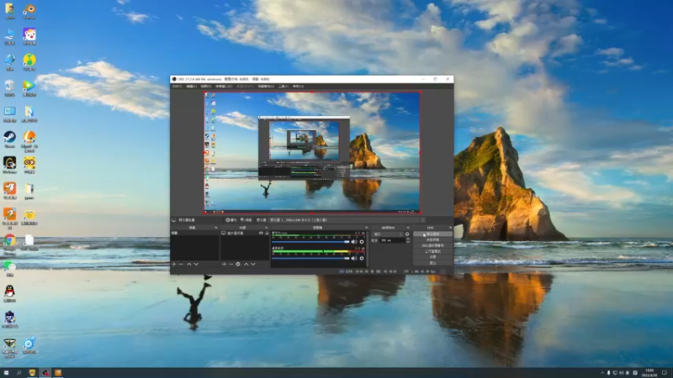Float the Sources dock using its header icon

click(x=266, y=228)
